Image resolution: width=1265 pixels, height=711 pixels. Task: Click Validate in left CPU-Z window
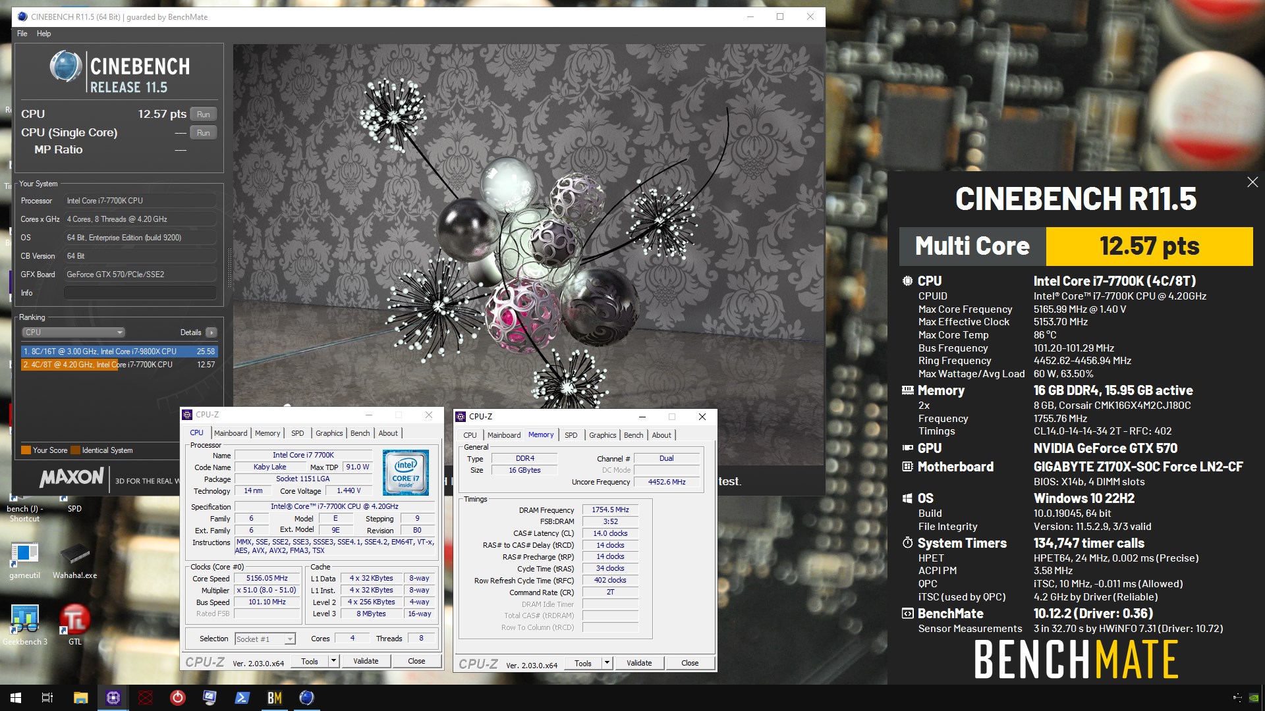366,661
